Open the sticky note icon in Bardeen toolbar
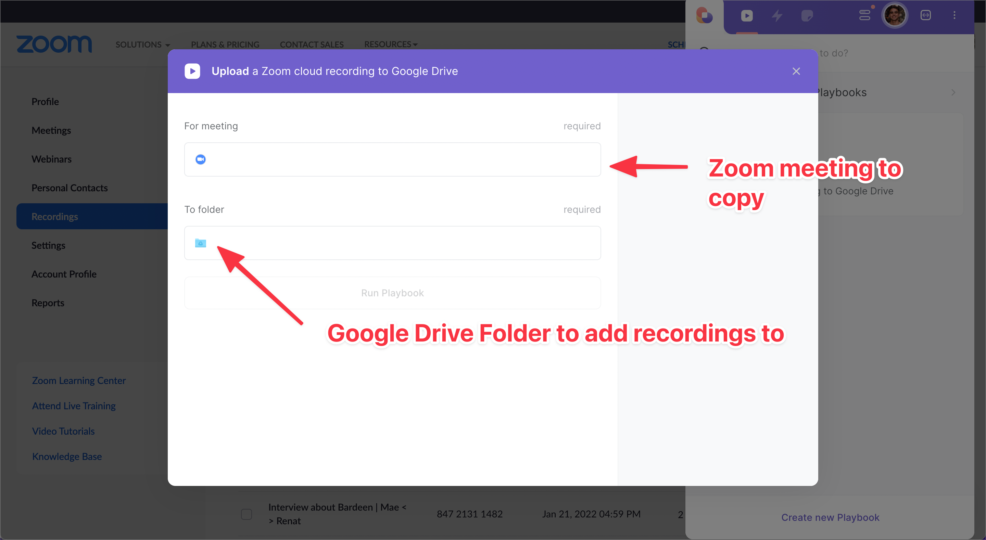Screen dimensions: 986x540 coord(808,16)
